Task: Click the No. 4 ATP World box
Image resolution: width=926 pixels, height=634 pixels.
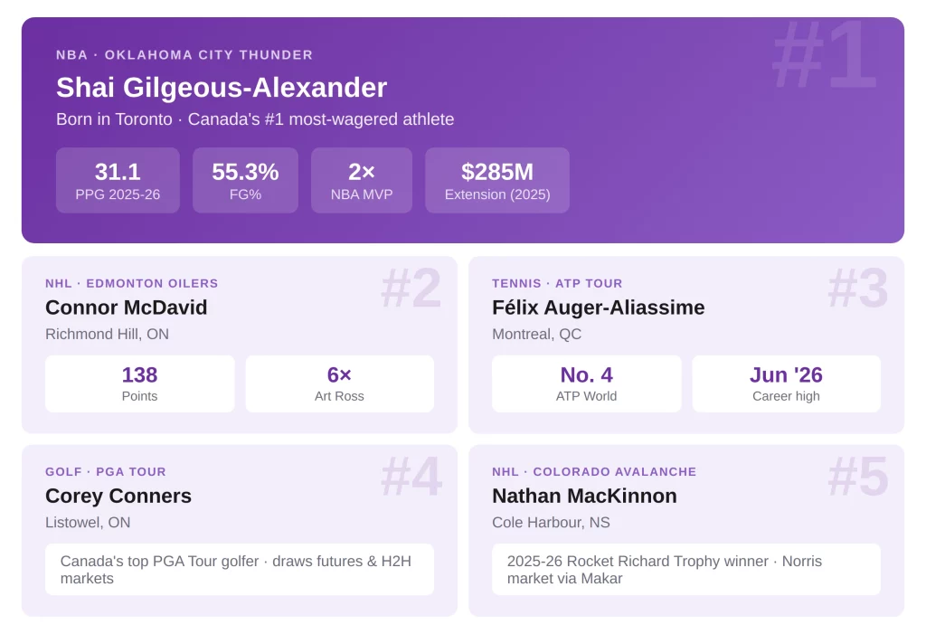Action: pos(586,383)
